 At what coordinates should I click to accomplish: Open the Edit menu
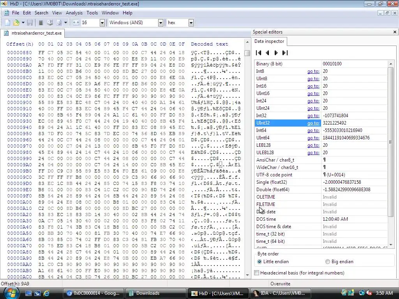tap(27, 13)
